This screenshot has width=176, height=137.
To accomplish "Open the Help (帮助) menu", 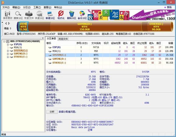I will point(58,7).
